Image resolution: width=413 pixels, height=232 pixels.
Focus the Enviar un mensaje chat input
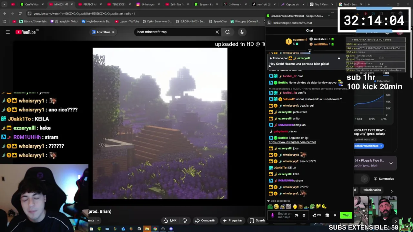285,215
